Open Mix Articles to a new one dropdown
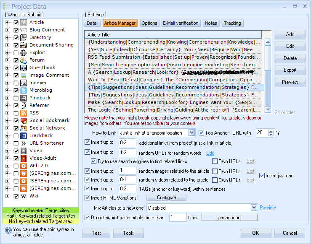 (253, 208)
